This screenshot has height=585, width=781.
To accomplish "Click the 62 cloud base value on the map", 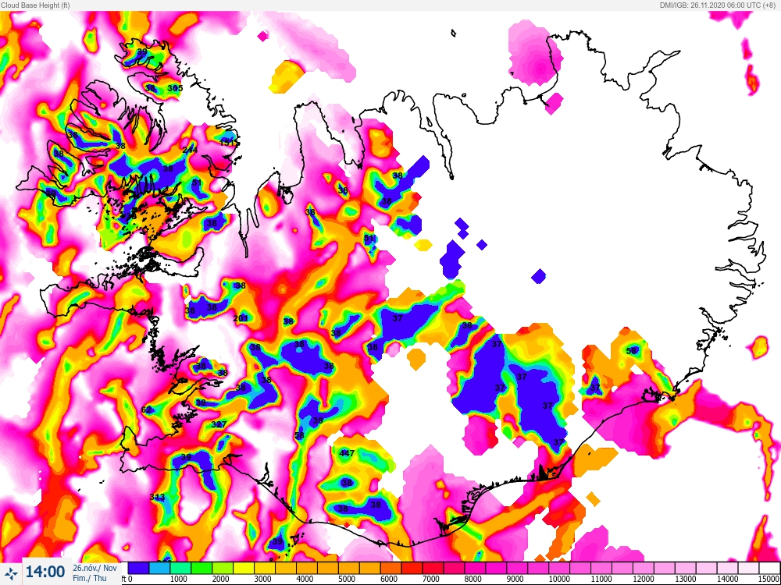I will [147, 410].
